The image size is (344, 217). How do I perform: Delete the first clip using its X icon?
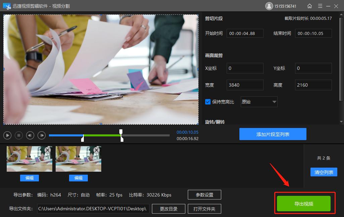coord(48,150)
